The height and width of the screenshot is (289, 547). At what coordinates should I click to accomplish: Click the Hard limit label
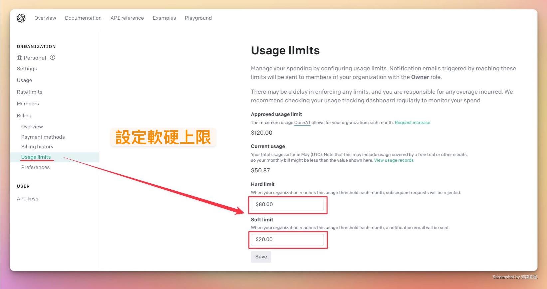pyautogui.click(x=263, y=184)
